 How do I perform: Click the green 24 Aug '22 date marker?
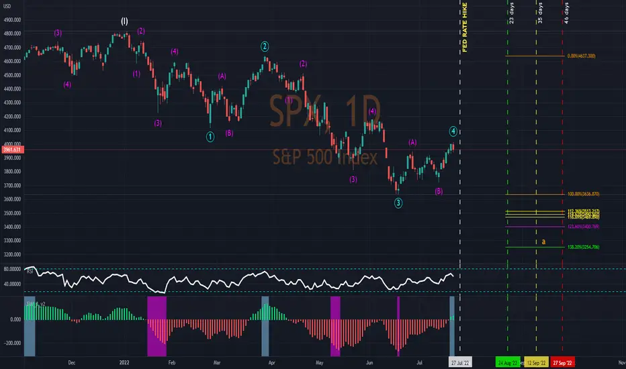pos(508,362)
